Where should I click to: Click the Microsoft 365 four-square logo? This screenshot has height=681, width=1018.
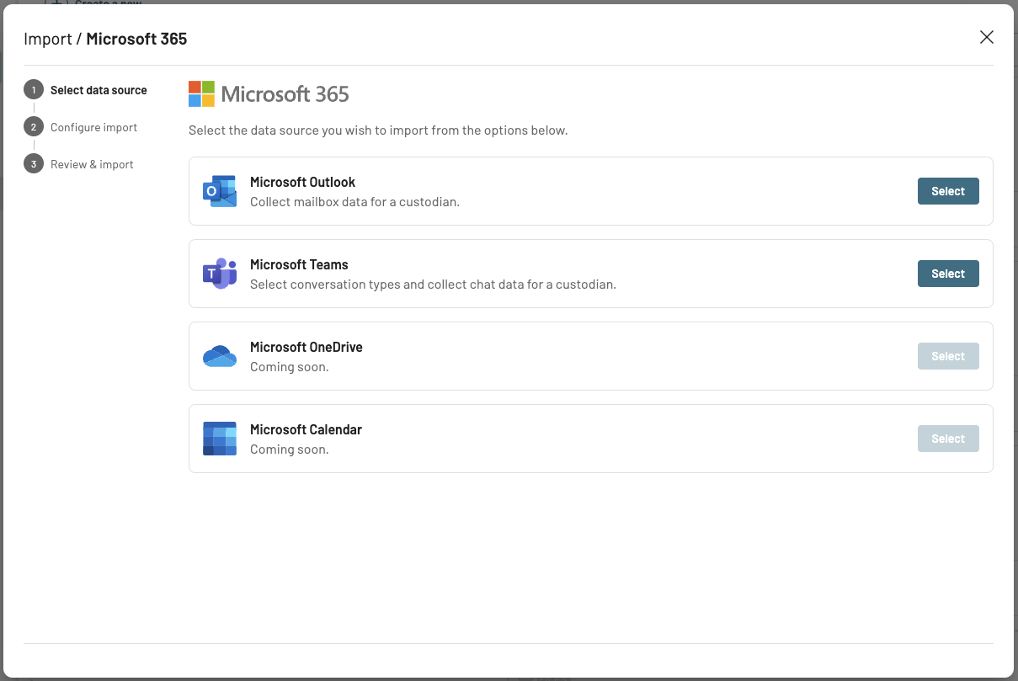201,94
